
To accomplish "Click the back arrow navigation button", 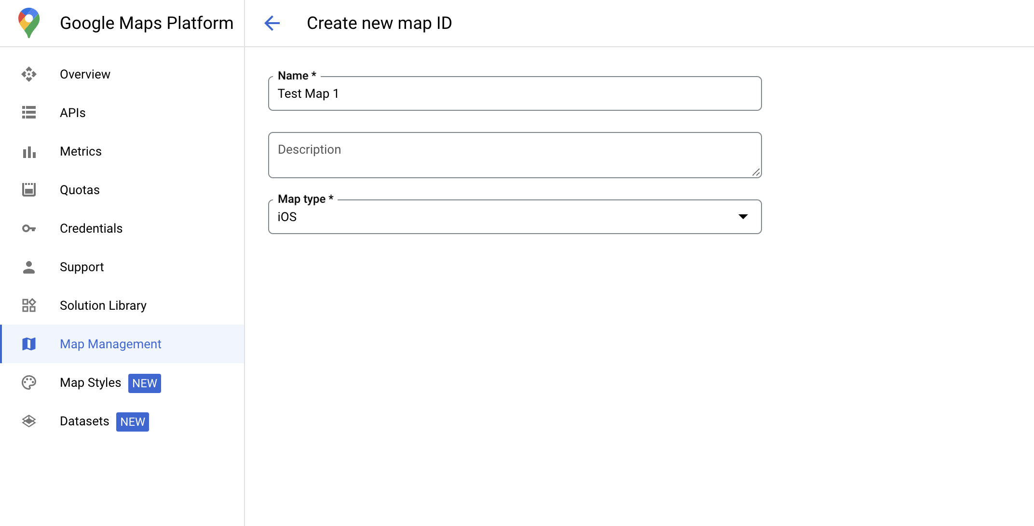I will coord(271,23).
